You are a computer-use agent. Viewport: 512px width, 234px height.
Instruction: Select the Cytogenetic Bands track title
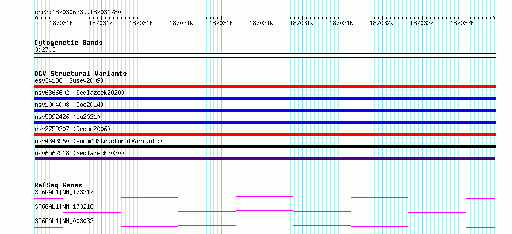tap(68, 43)
